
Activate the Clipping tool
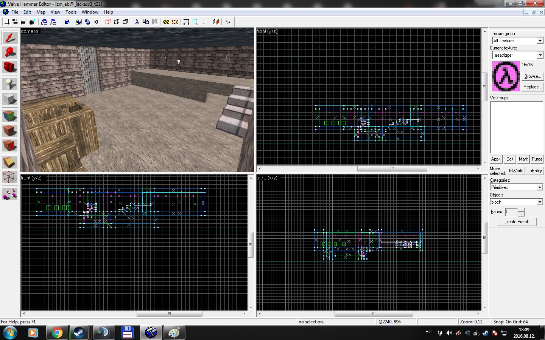(10, 162)
